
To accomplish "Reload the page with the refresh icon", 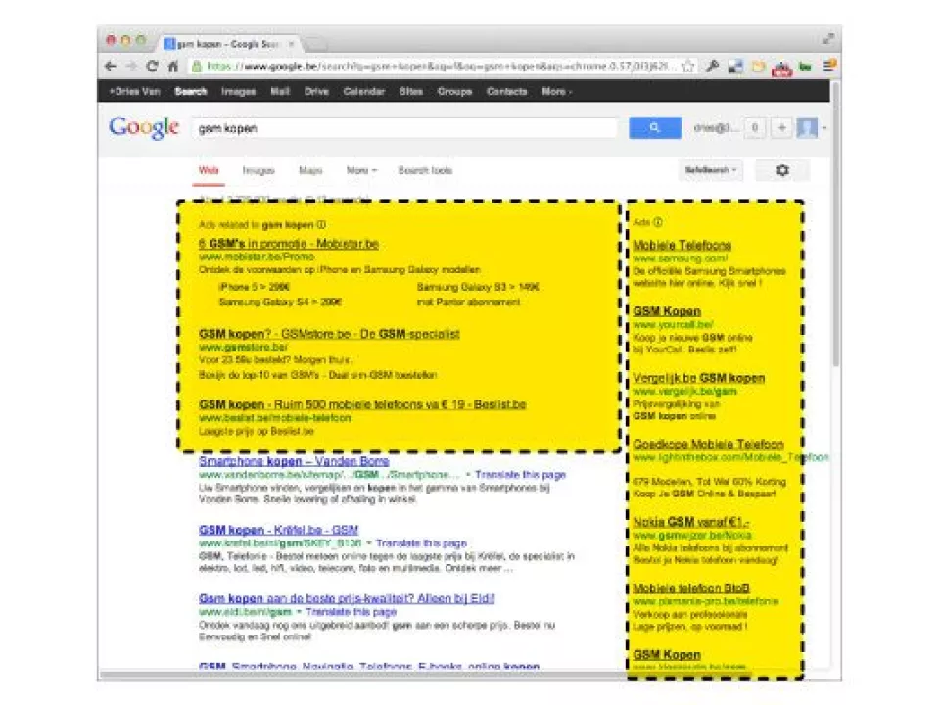I will (153, 66).
